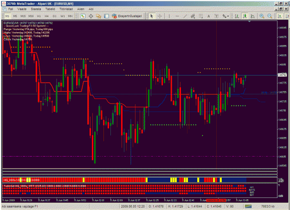Open the Tabelid menu
This screenshot has height=210, width=290.
[50, 9]
